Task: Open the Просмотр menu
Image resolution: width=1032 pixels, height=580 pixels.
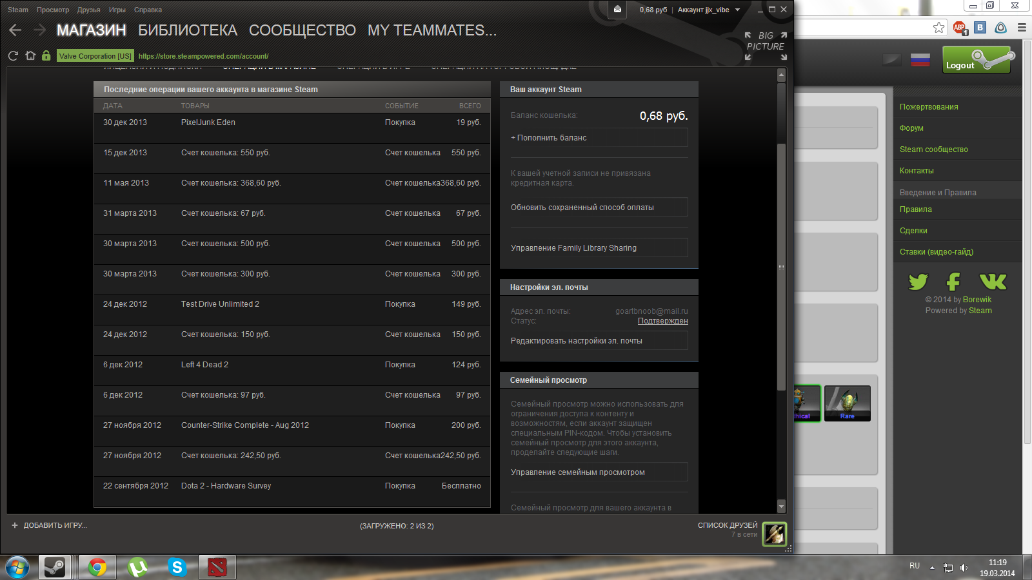Action: point(53,10)
